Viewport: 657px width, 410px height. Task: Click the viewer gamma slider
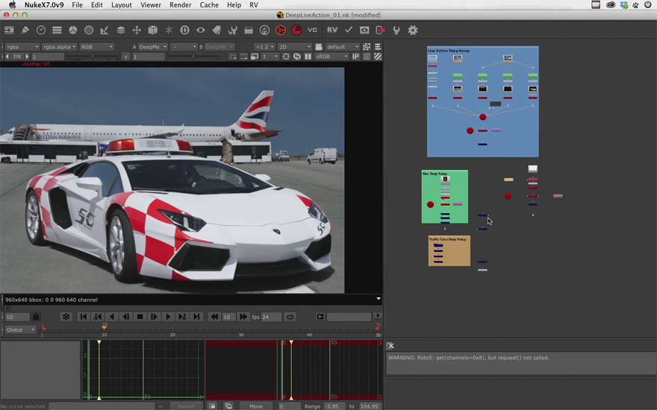tap(193, 56)
